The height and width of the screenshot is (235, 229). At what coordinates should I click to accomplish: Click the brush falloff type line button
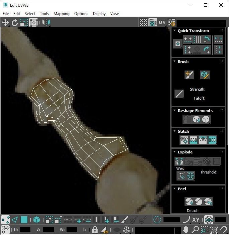click(x=179, y=94)
